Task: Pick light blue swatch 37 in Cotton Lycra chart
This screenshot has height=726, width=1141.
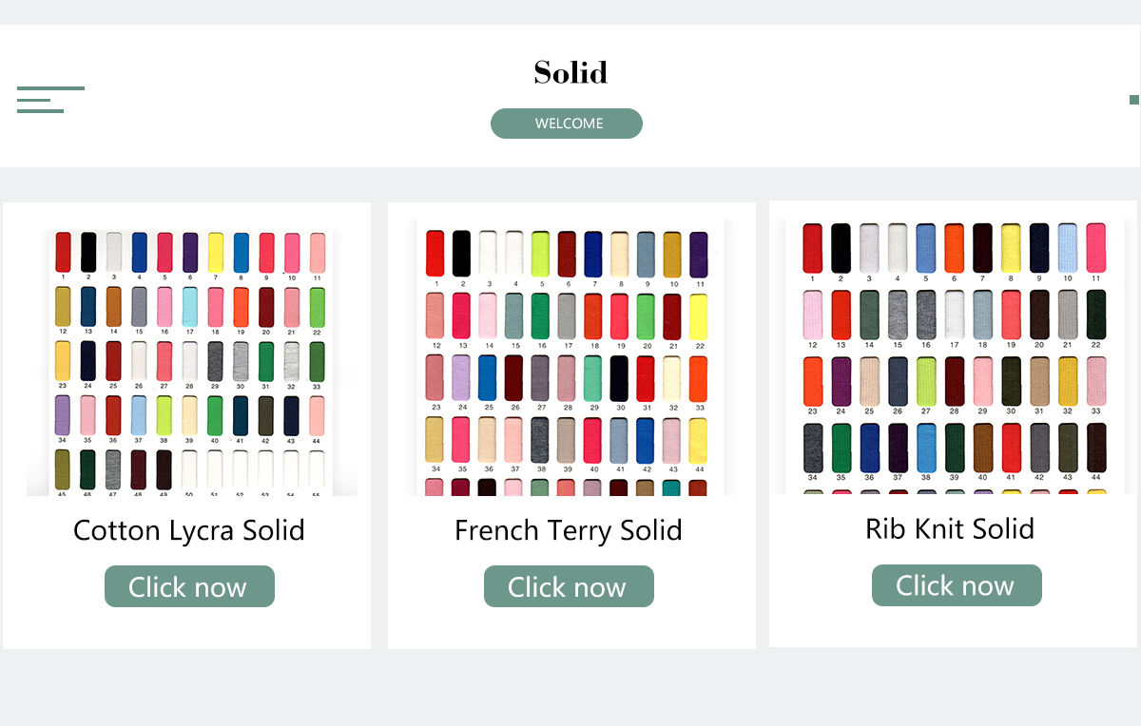Action: tap(139, 415)
